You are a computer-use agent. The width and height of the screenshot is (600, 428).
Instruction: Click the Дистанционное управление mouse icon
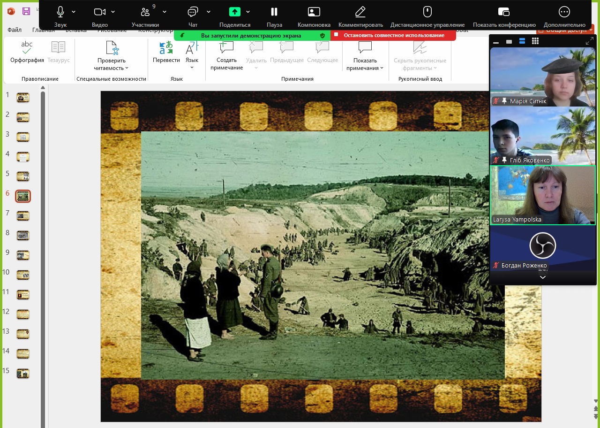(427, 13)
